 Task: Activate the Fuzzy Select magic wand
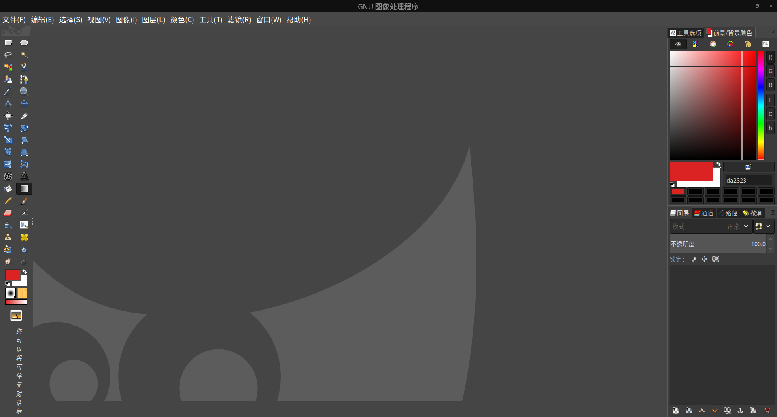[x=24, y=55]
